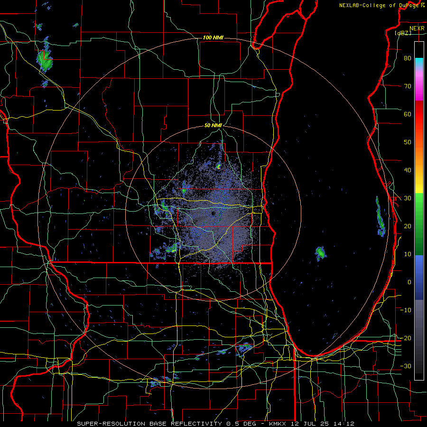Click the "50 NMI" range ring label

[213, 126]
